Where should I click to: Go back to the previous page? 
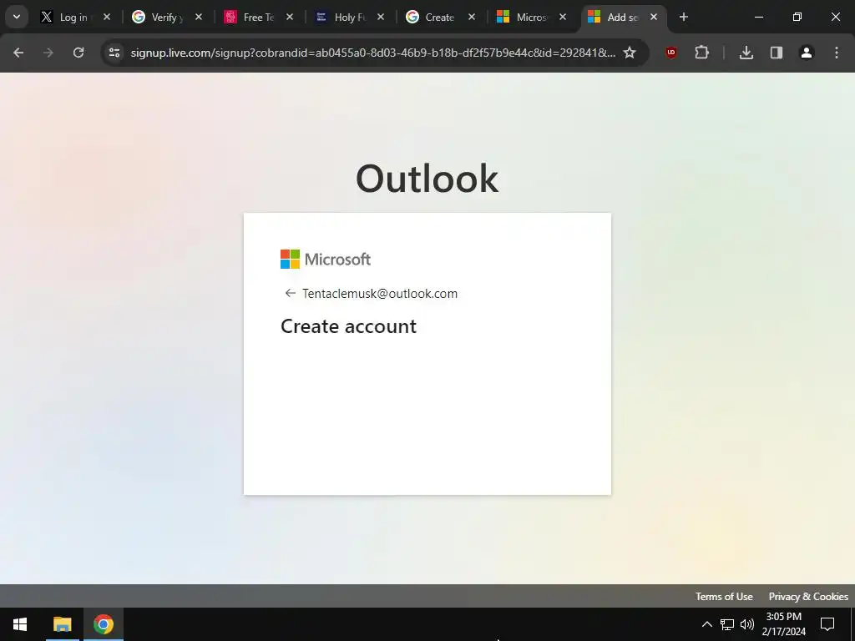click(18, 53)
